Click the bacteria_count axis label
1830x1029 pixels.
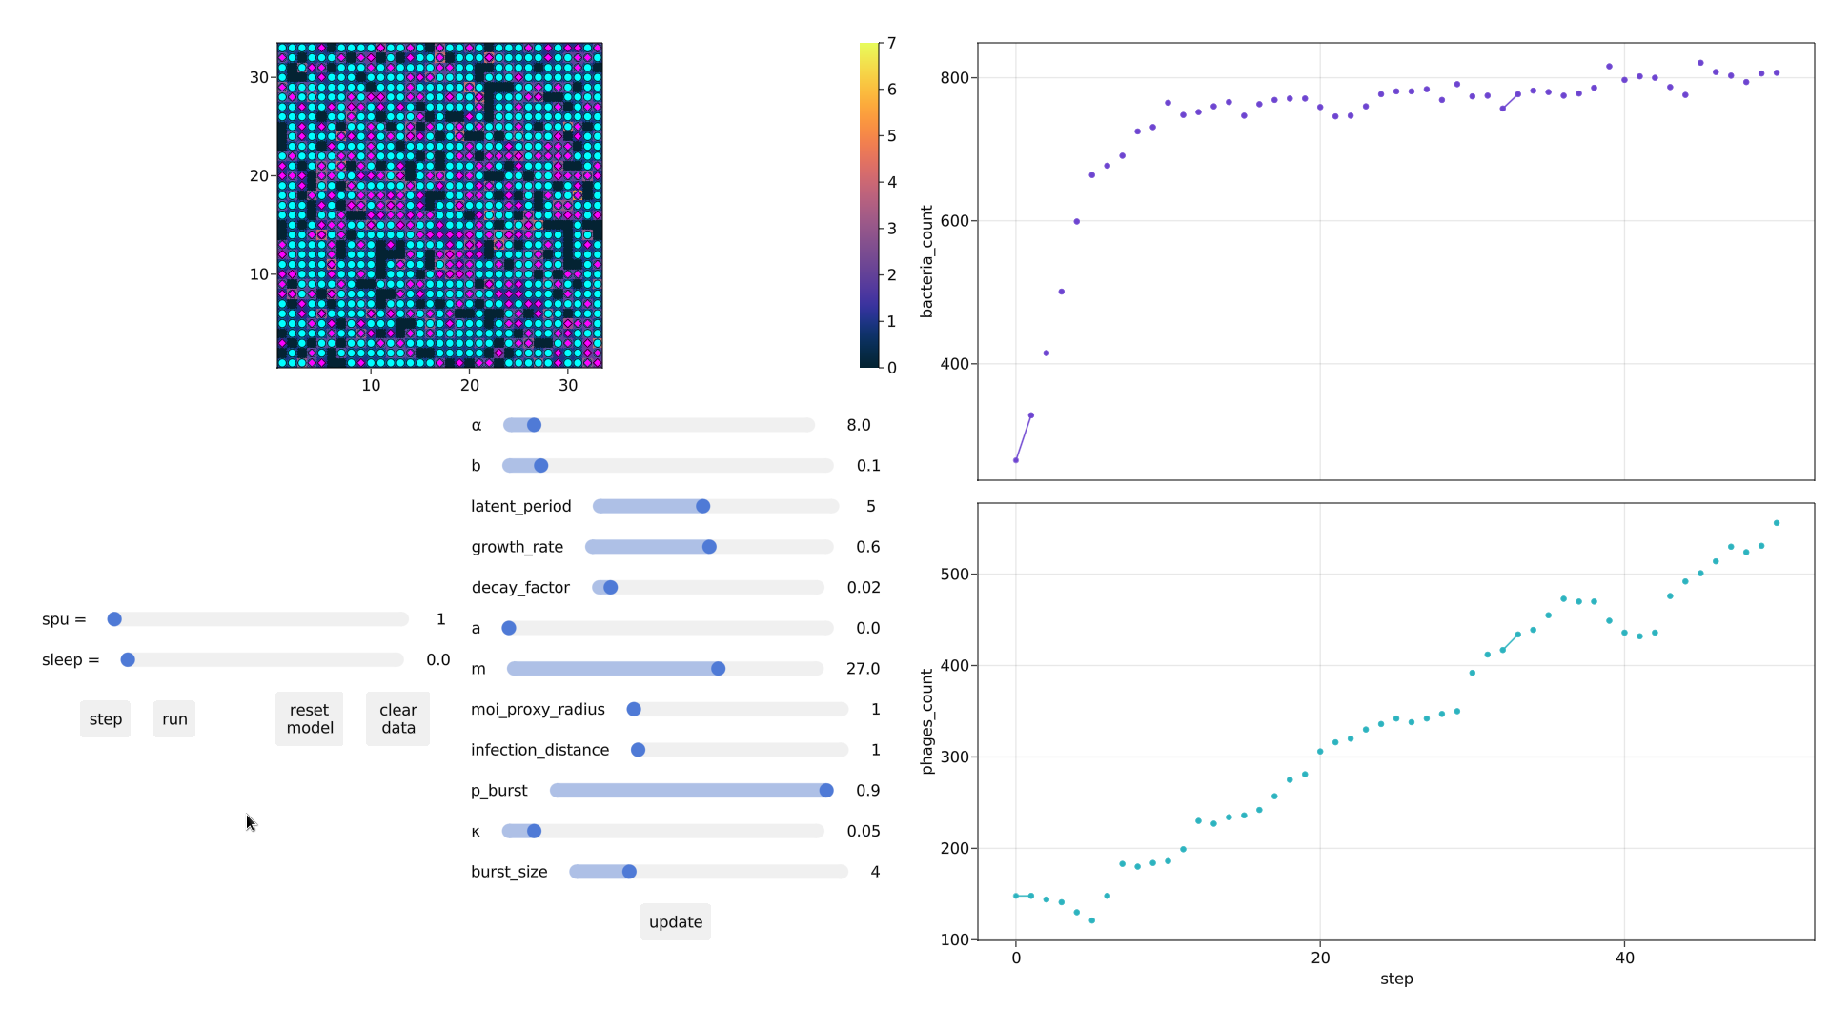926,261
